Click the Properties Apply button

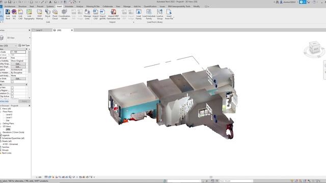[x=24, y=101]
